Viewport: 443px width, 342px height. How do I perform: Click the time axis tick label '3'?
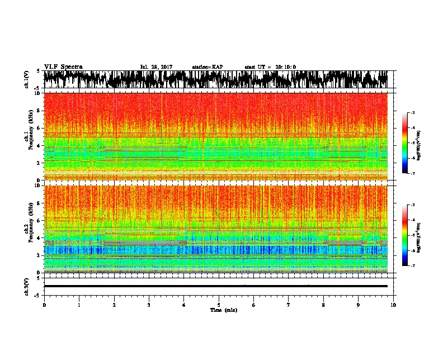click(x=149, y=305)
